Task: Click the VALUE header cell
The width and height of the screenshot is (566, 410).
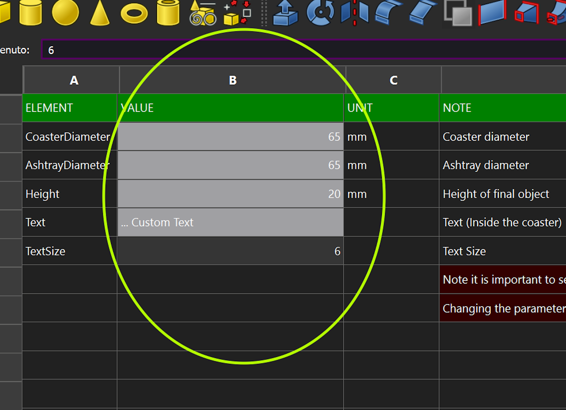Action: [231, 108]
